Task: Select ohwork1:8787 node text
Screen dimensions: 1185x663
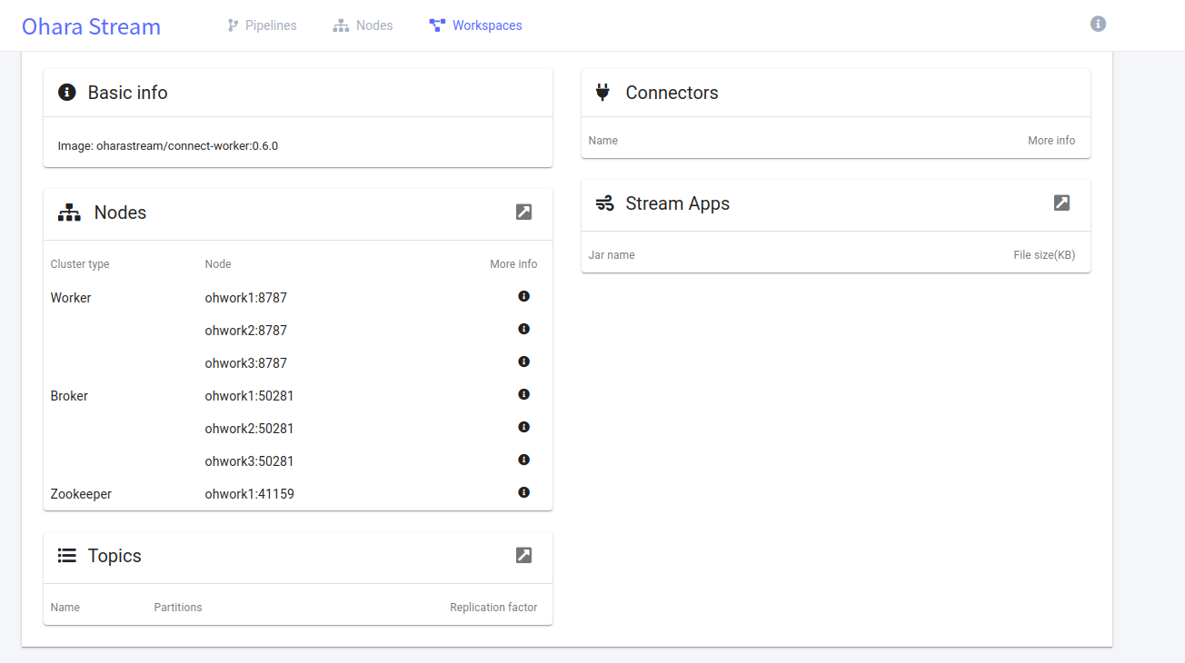Action: pos(246,298)
